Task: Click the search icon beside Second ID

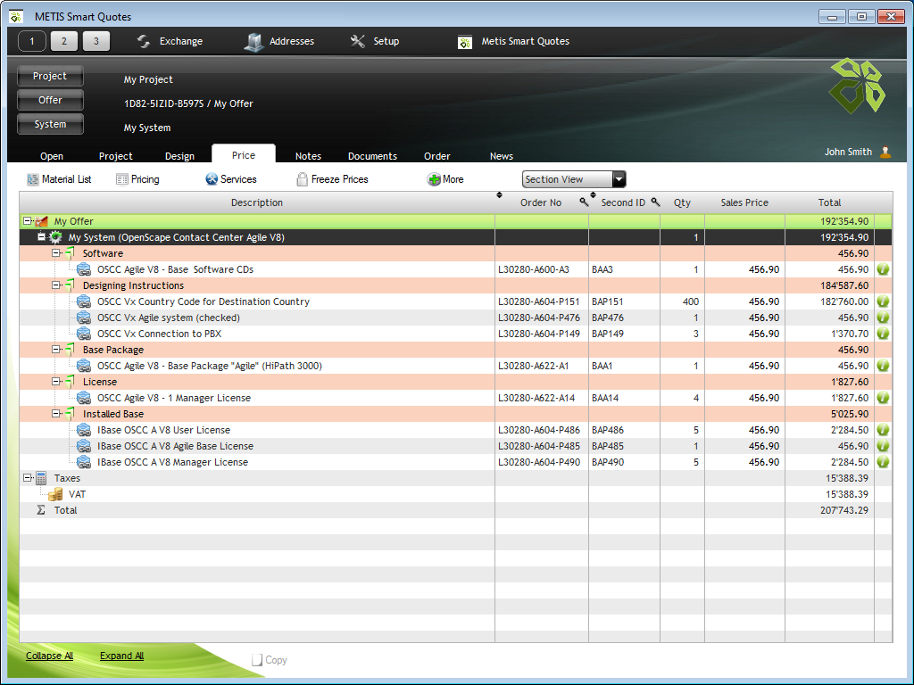Action: coord(655,202)
